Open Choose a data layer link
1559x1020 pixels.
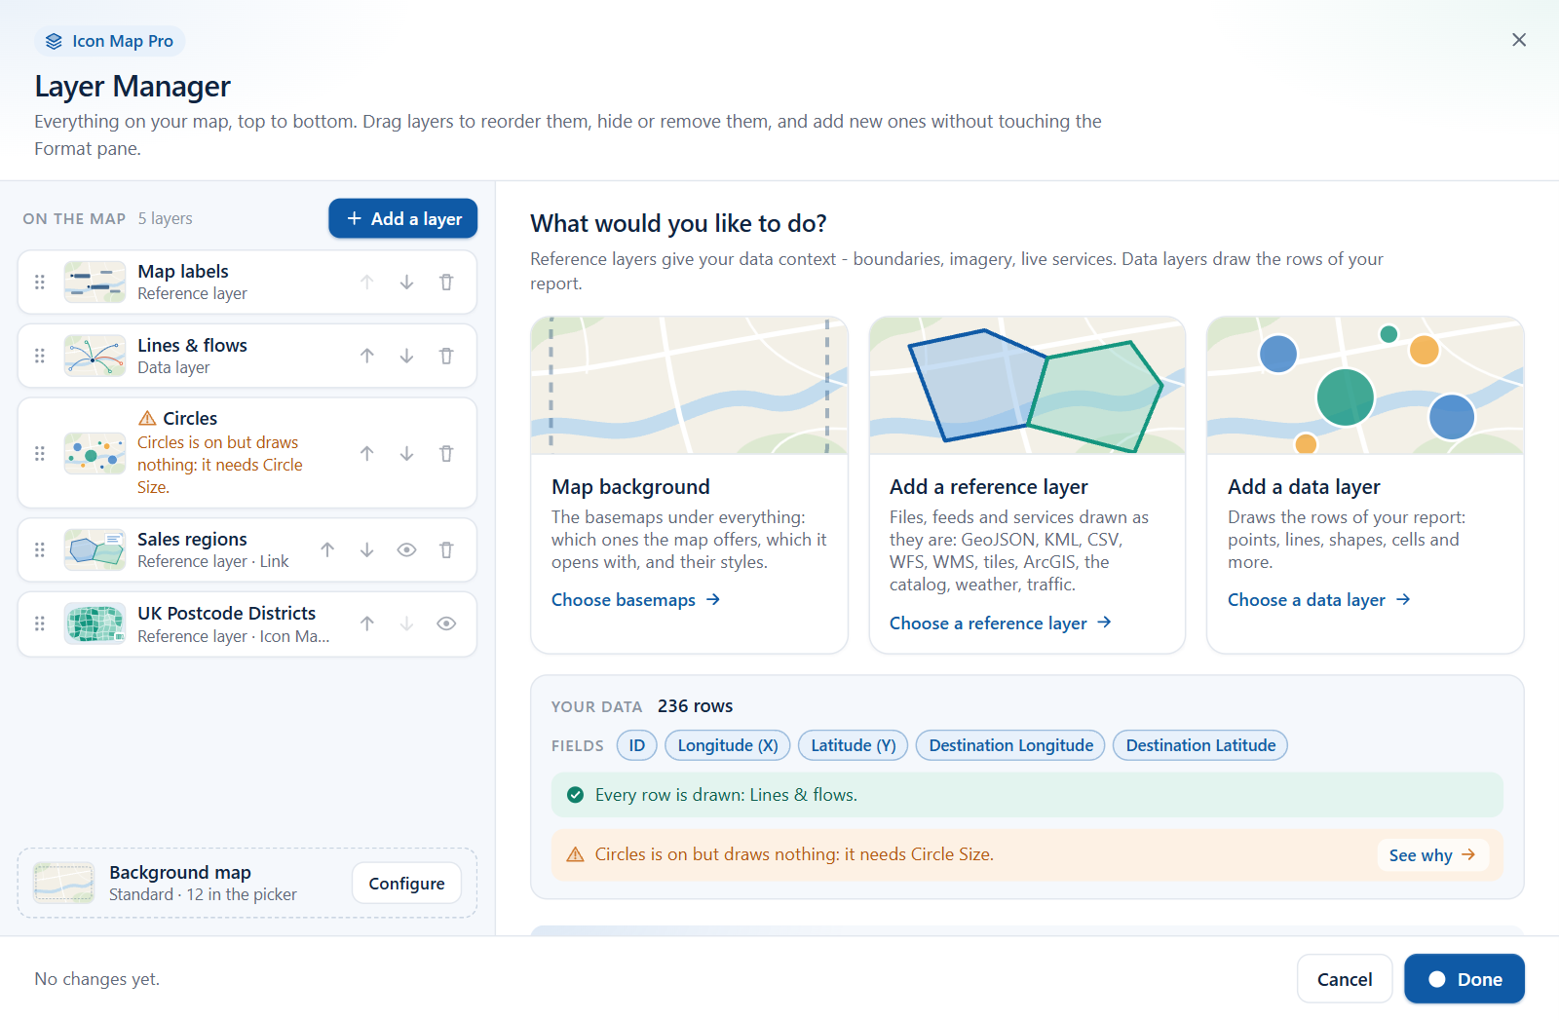point(1318,600)
